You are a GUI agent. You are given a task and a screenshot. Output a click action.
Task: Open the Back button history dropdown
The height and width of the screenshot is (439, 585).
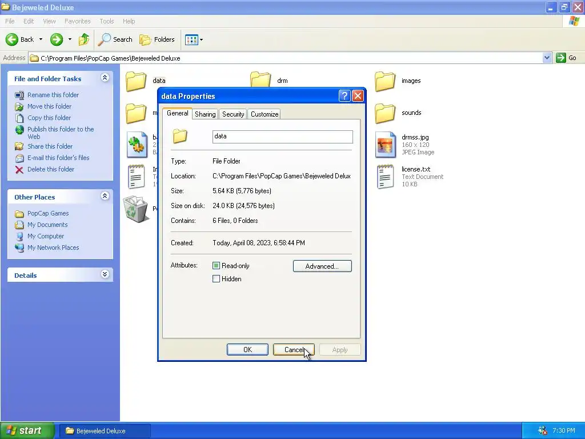click(41, 39)
